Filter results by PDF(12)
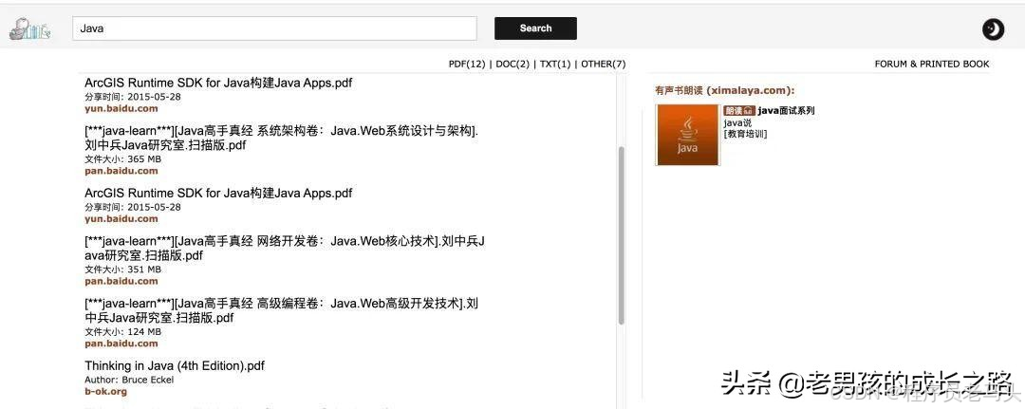The width and height of the screenshot is (1025, 409). point(467,64)
